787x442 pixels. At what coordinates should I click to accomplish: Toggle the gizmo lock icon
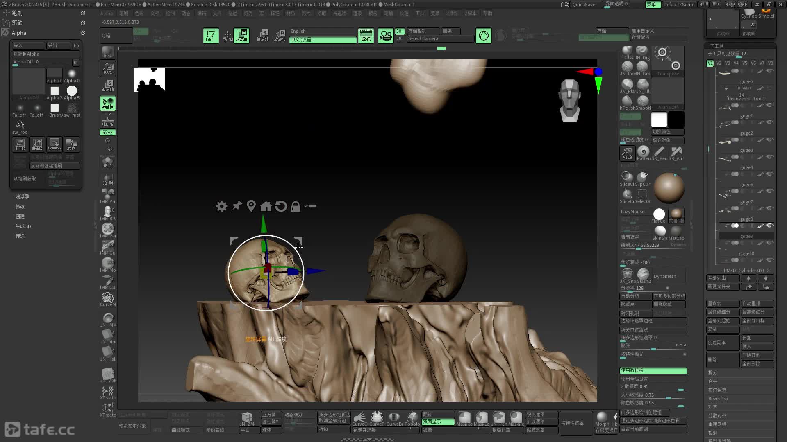click(296, 206)
